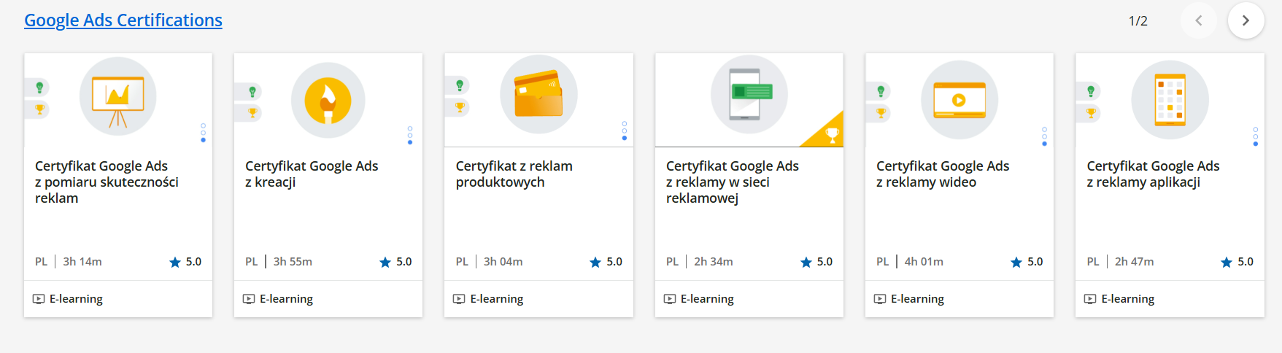Click the credit card wallet icon for shopping ads

[538, 94]
